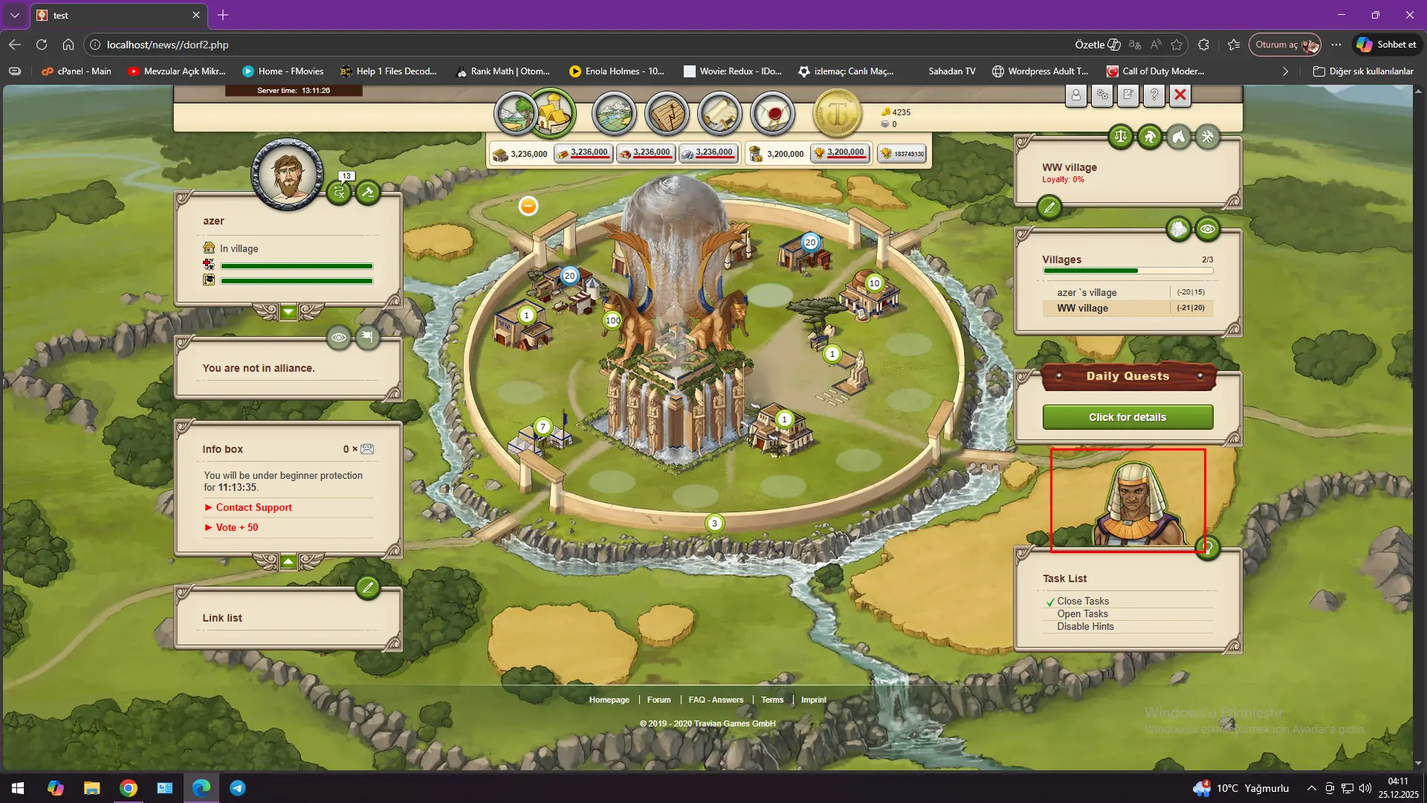Click the envelope icon in Info box

pyautogui.click(x=367, y=449)
